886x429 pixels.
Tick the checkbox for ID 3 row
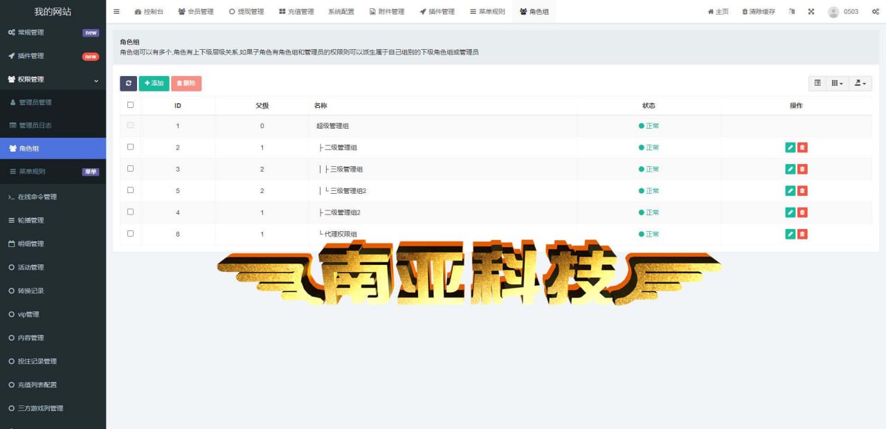[130, 169]
